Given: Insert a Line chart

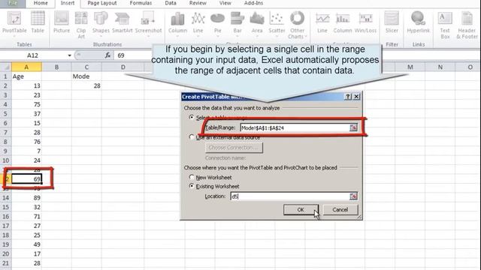Looking at the screenshot, I should click(x=198, y=24).
